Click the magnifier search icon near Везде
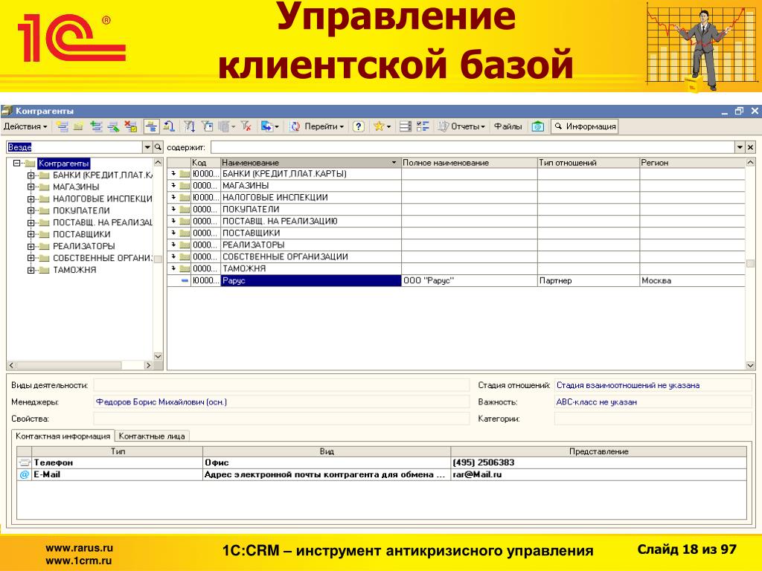The width and height of the screenshot is (762, 571). point(158,147)
